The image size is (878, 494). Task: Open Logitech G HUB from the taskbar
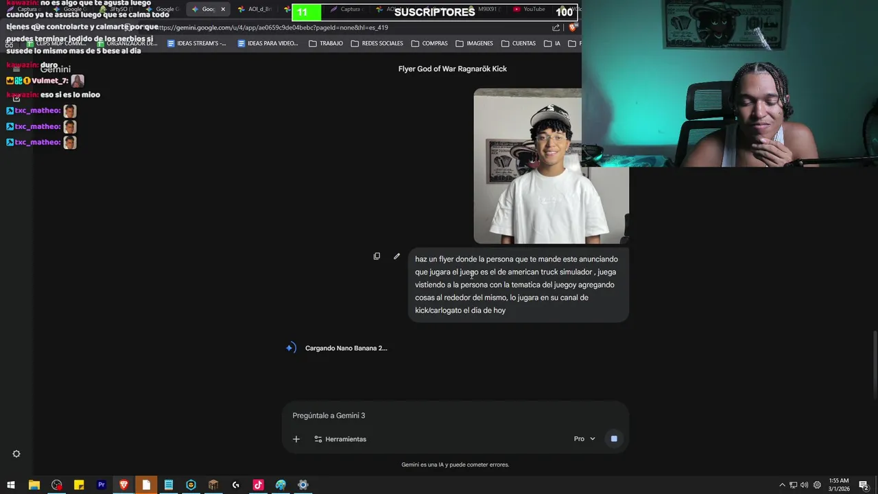pos(236,485)
